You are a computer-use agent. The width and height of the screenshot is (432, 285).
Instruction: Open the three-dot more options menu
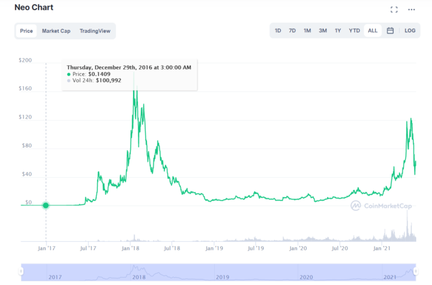pyautogui.click(x=412, y=10)
